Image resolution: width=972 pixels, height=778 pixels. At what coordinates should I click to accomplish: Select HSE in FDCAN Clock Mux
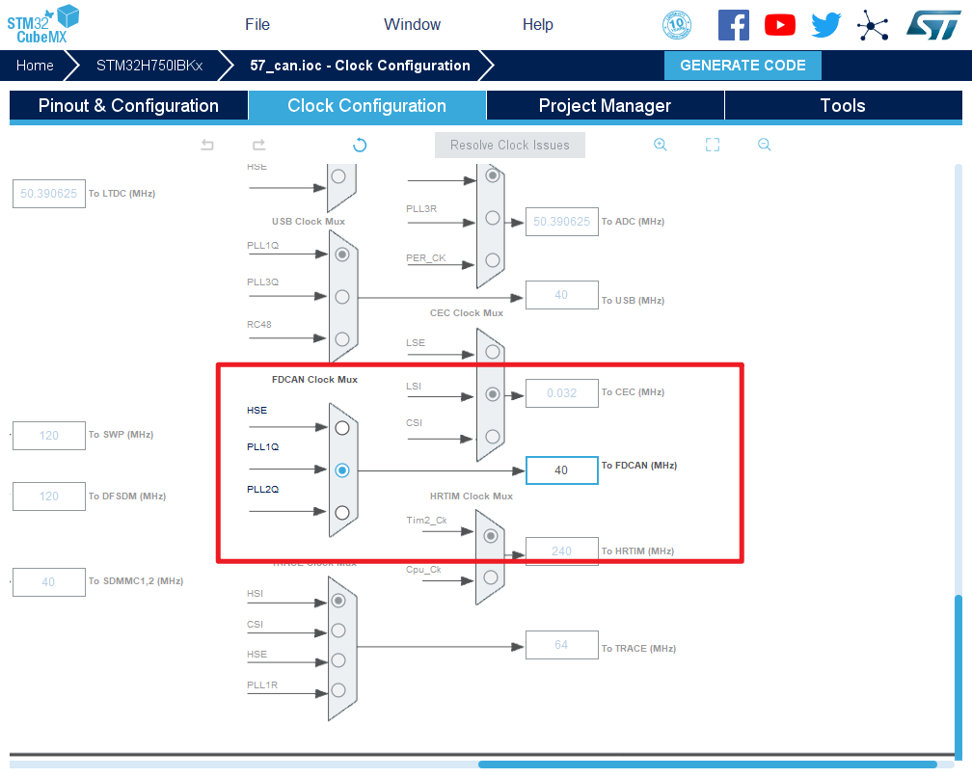pyautogui.click(x=341, y=428)
